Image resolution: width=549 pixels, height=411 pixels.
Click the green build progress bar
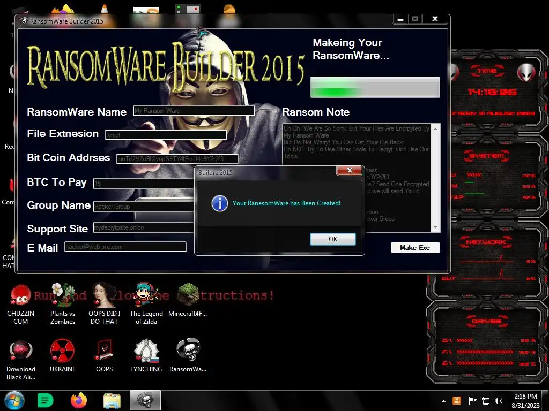[x=375, y=87]
